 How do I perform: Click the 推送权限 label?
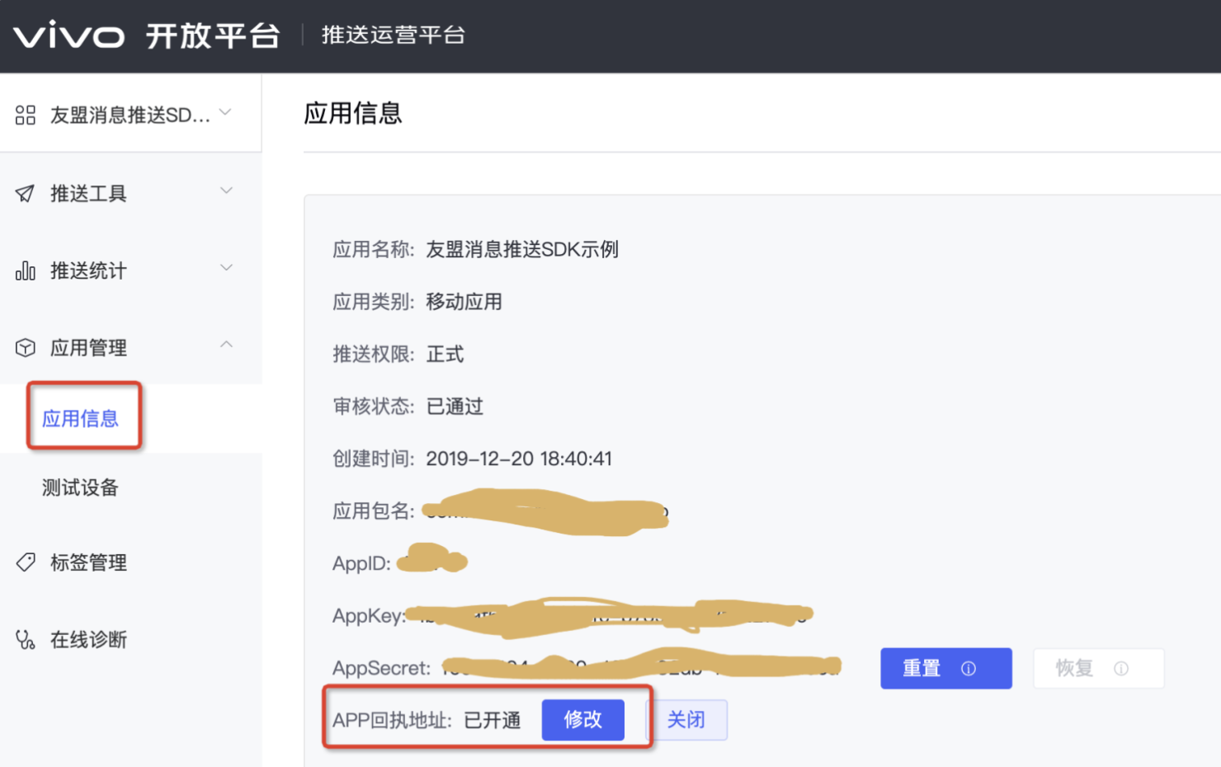click(x=373, y=354)
